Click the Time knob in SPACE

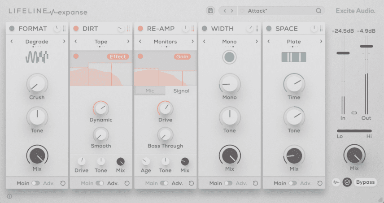pyautogui.click(x=294, y=84)
